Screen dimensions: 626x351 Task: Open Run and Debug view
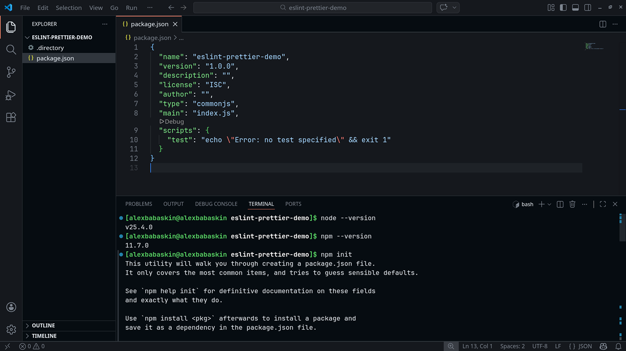tap(11, 95)
